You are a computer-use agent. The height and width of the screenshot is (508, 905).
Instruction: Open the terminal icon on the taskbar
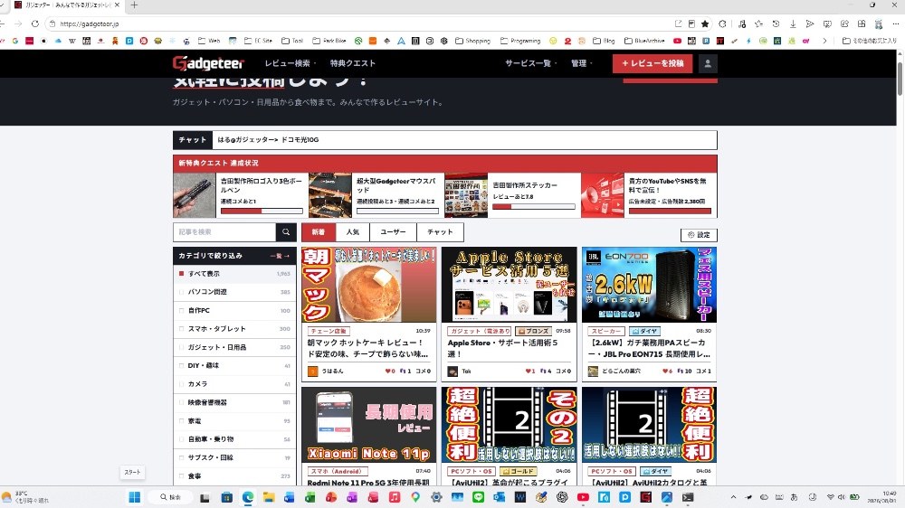688,497
